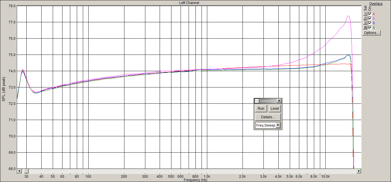Click the Generator window title bar
This screenshot has height=182, width=391.
click(x=268, y=101)
